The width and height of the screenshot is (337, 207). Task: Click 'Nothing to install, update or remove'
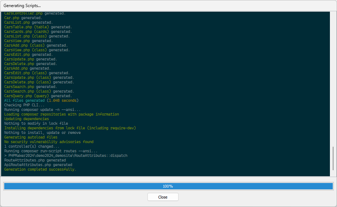(42, 133)
